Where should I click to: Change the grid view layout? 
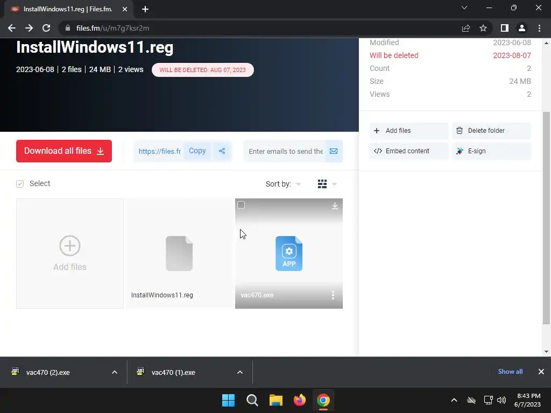322,184
